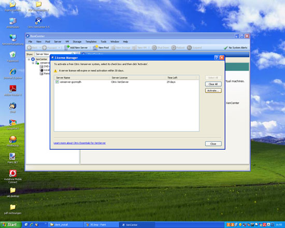Click the No System Alerts status icon
Viewport: 285px width, 228px height.
click(225, 48)
